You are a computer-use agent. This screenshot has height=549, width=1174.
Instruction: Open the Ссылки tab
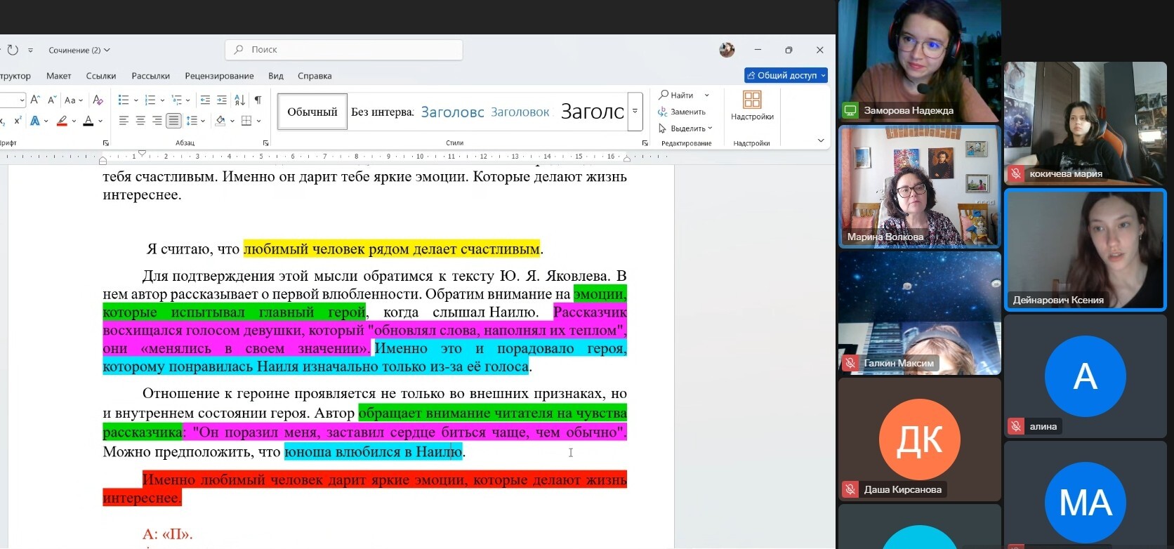(x=101, y=76)
